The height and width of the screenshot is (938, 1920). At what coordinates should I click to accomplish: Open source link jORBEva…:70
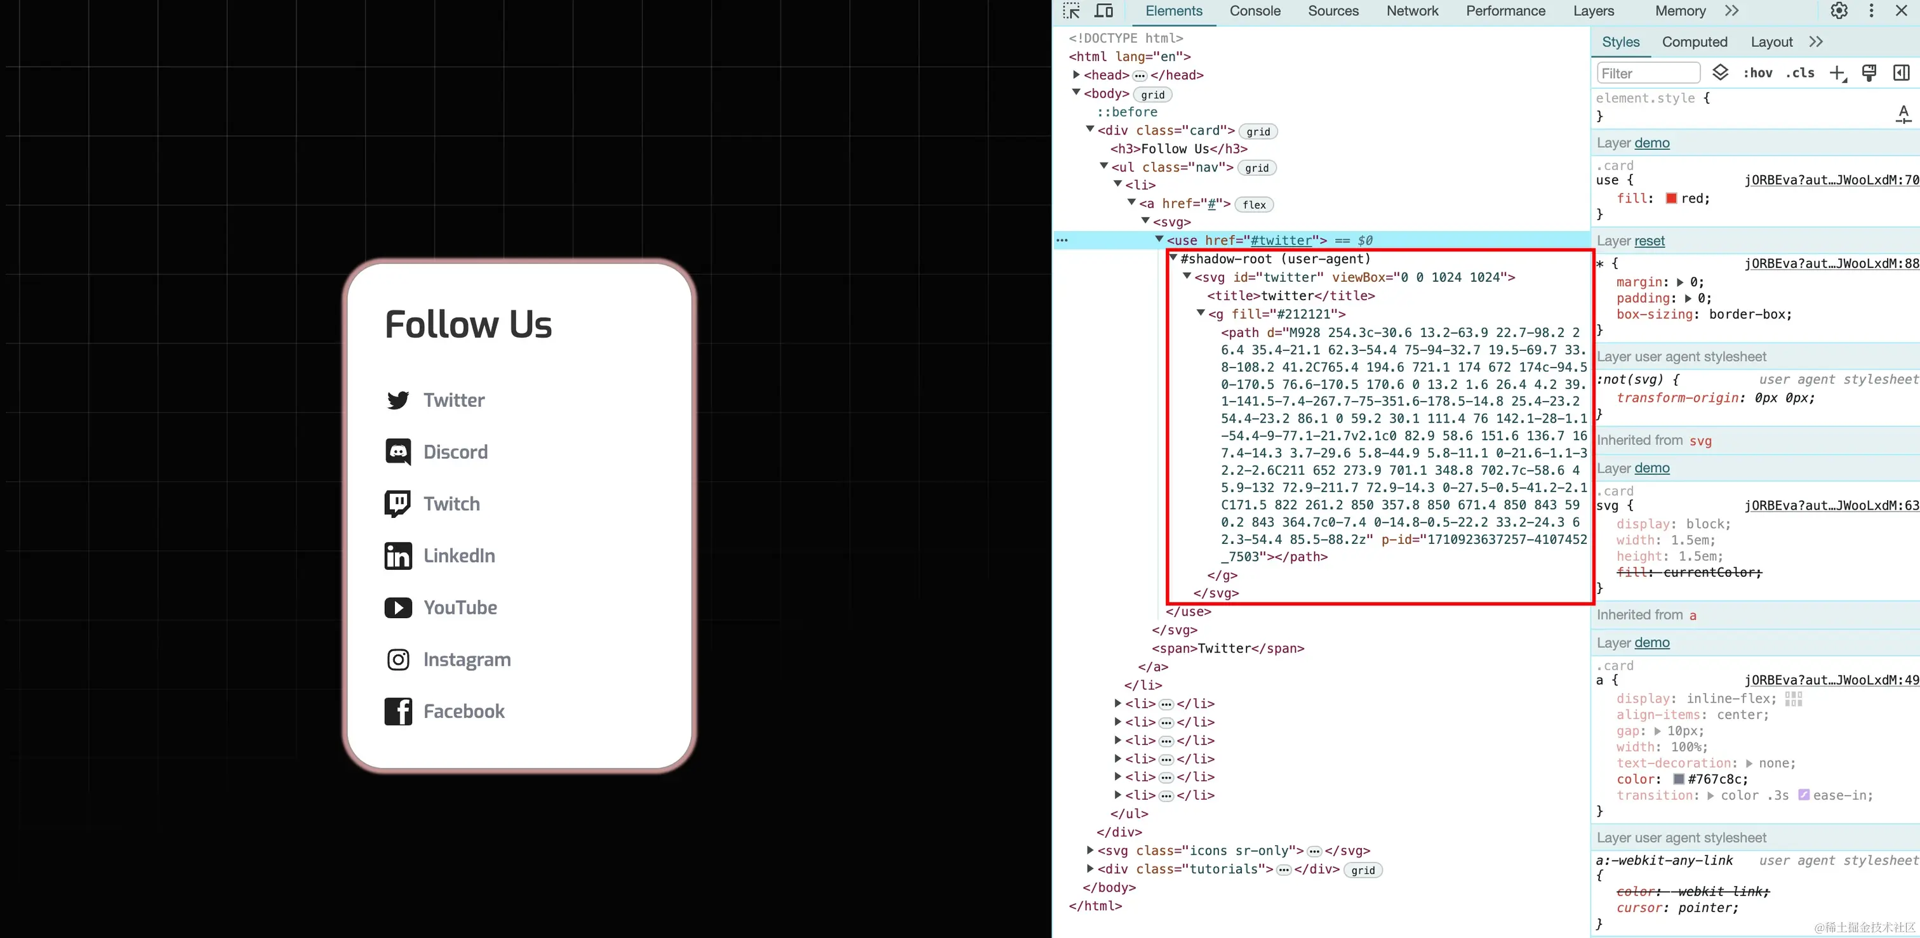(1832, 180)
